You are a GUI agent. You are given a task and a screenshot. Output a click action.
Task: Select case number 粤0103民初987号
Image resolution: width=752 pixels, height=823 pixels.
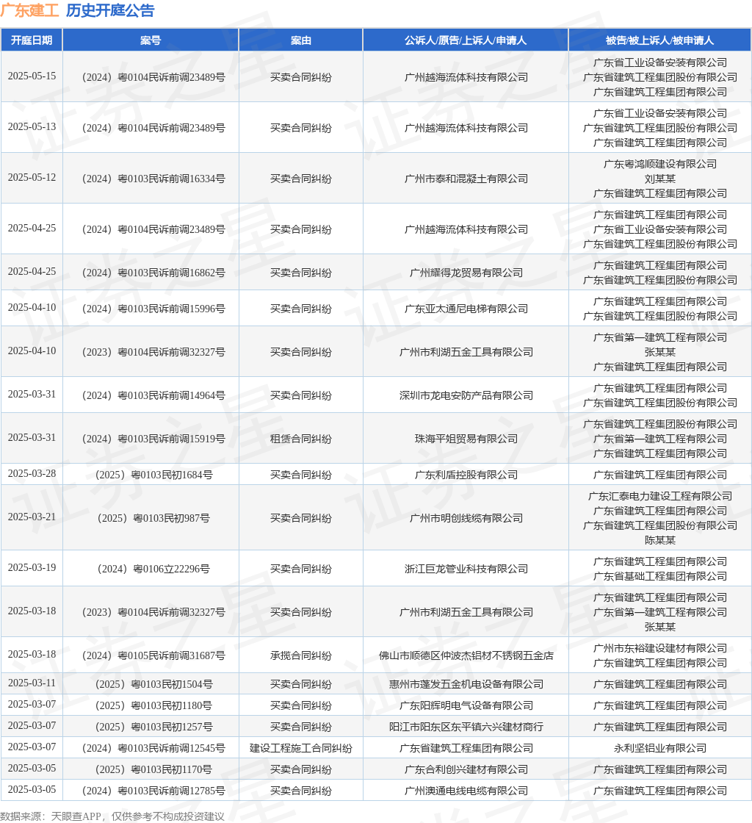pos(153,519)
